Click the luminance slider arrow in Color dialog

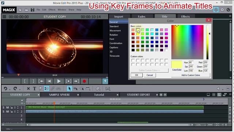[x=210, y=34]
